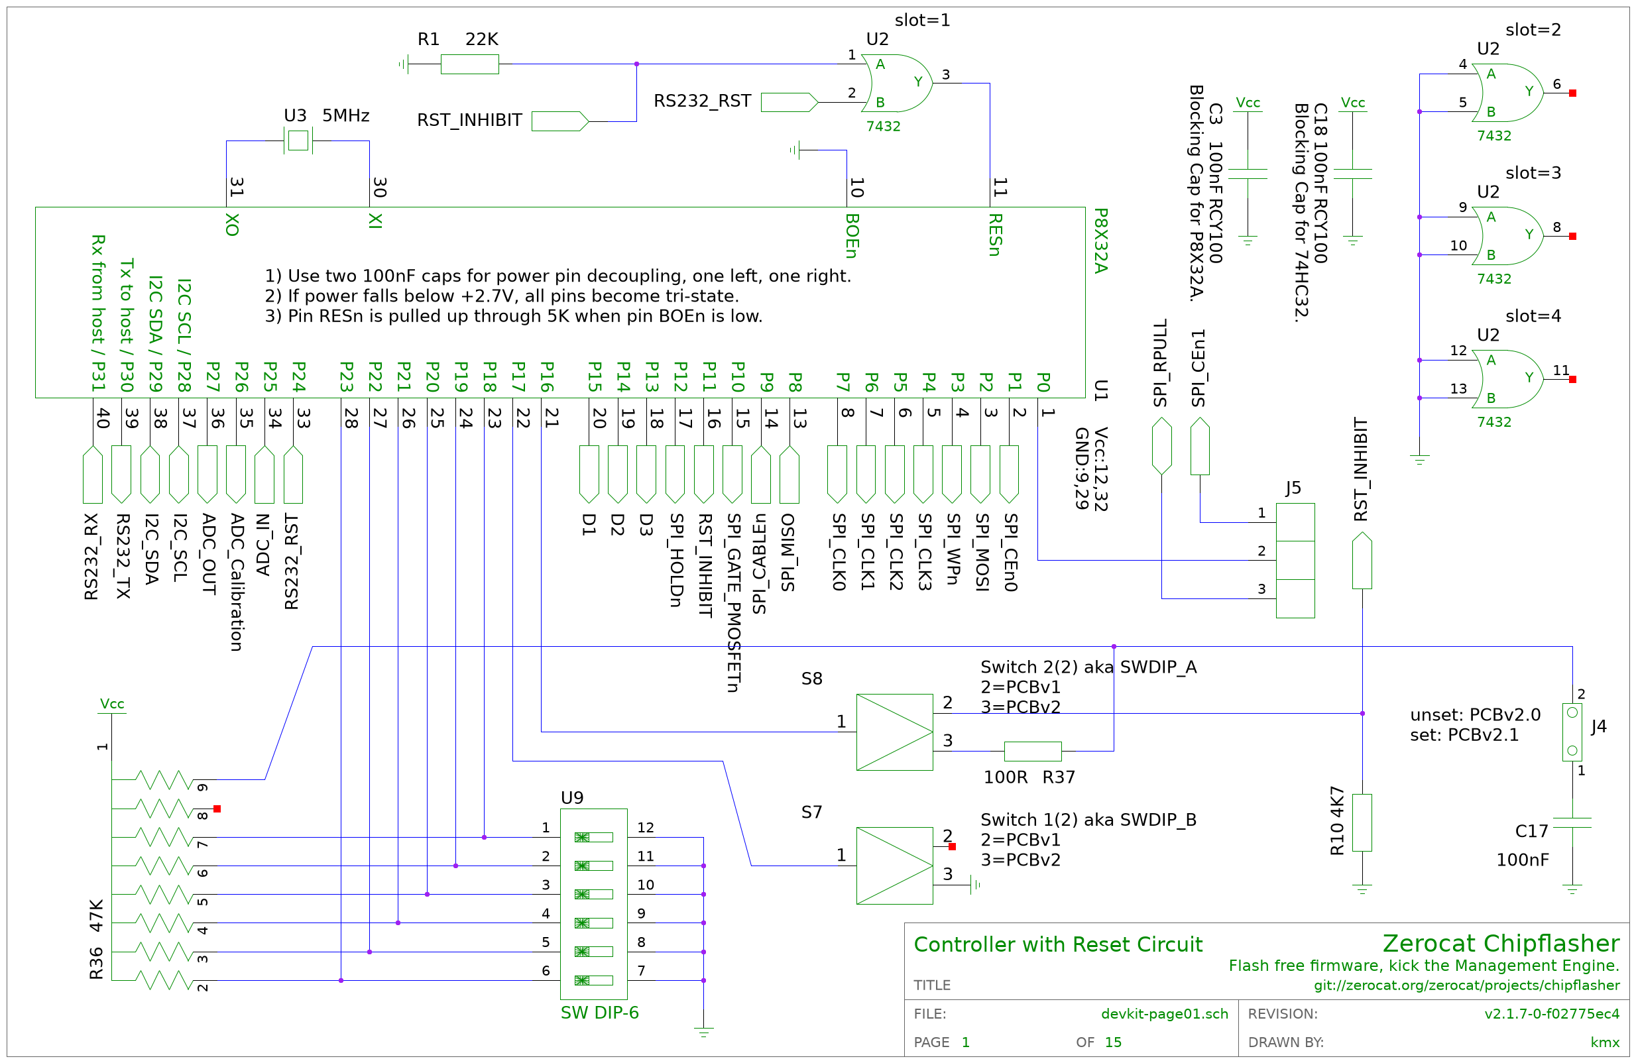Click the BOEn pin label
The image size is (1636, 1063).
pos(852,235)
